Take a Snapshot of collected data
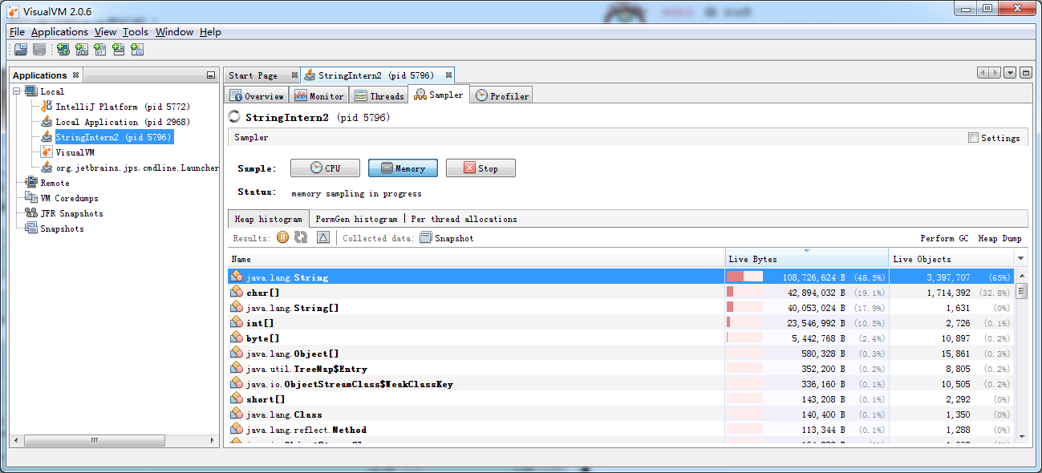 [447, 238]
